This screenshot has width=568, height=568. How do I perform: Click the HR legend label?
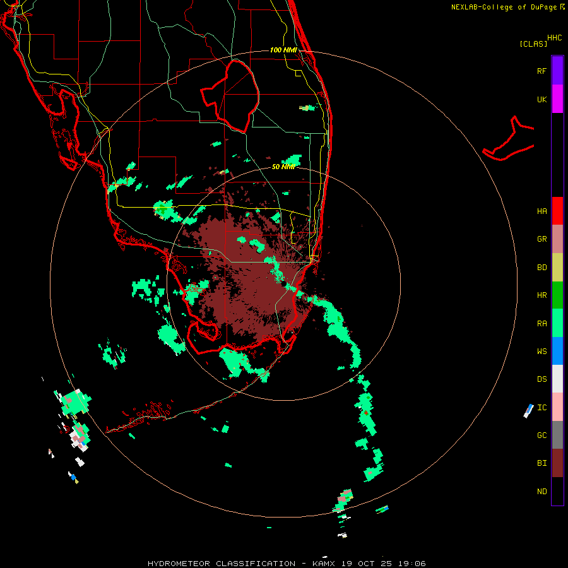pyautogui.click(x=541, y=295)
